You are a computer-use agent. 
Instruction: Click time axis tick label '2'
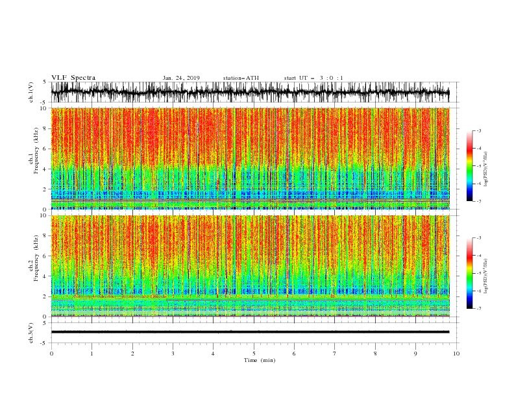132,354
